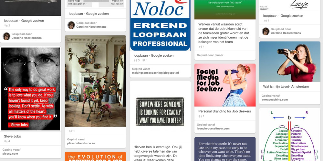This screenshot has width=323, height=161.
Task: Open the decorated deer room photo
Action: point(95,81)
